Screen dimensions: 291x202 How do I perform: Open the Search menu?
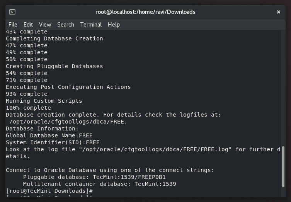click(66, 25)
